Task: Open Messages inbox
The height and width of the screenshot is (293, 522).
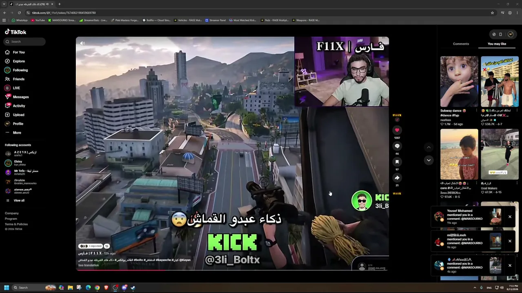Action: point(17,97)
